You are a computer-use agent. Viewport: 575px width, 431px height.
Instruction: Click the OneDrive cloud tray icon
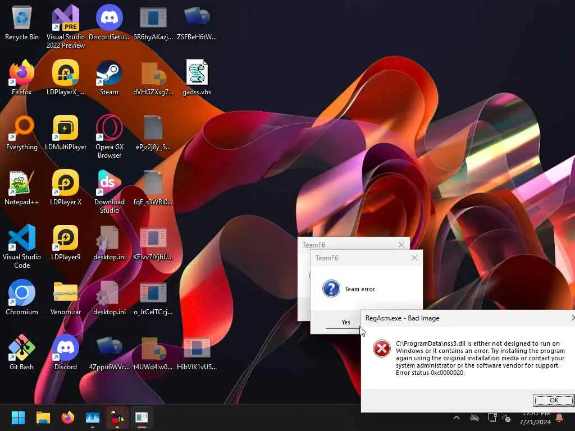474,418
